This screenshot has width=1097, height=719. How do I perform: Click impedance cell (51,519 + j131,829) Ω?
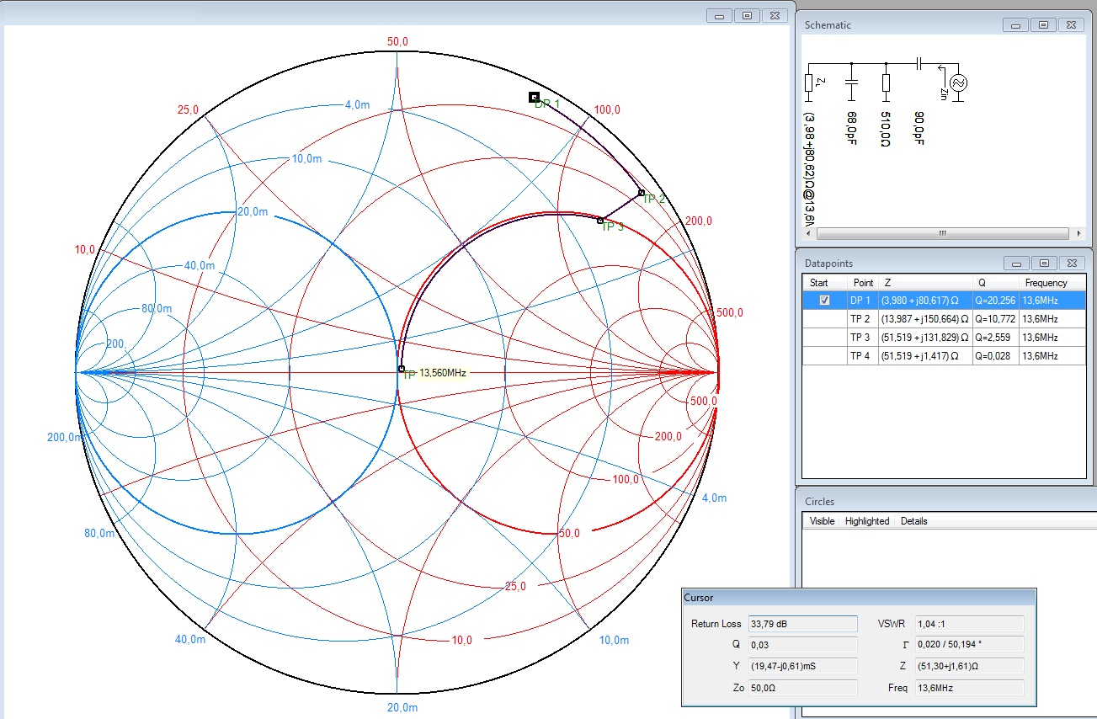pos(925,337)
